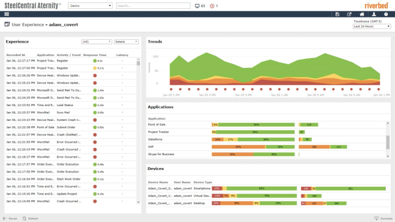Viewport: 395px width, 222px height.
Task: Click the Refresh button
Action: click(30, 218)
